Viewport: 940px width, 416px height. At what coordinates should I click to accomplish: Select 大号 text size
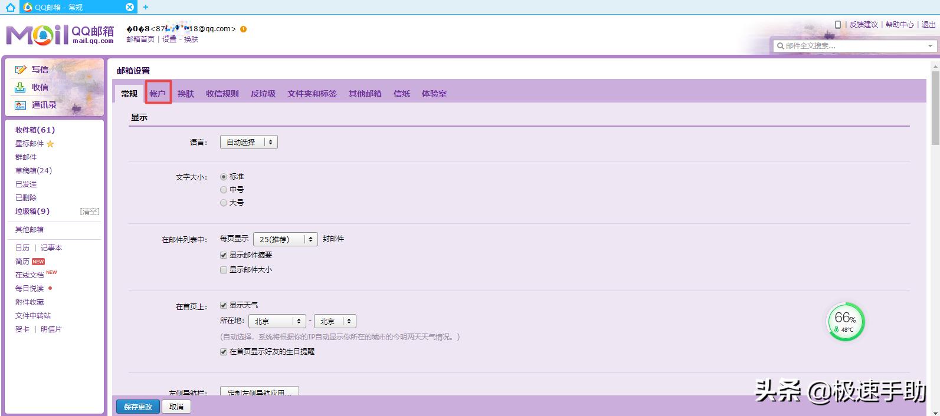pos(224,203)
